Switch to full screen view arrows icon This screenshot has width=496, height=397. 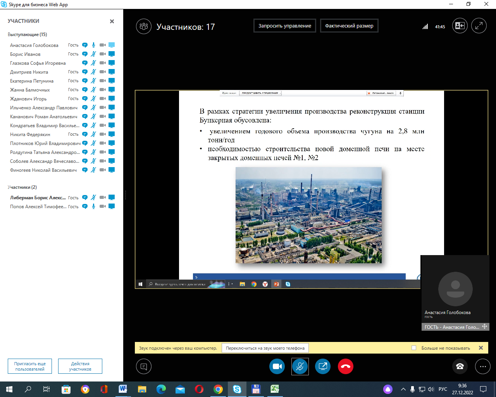(x=479, y=26)
